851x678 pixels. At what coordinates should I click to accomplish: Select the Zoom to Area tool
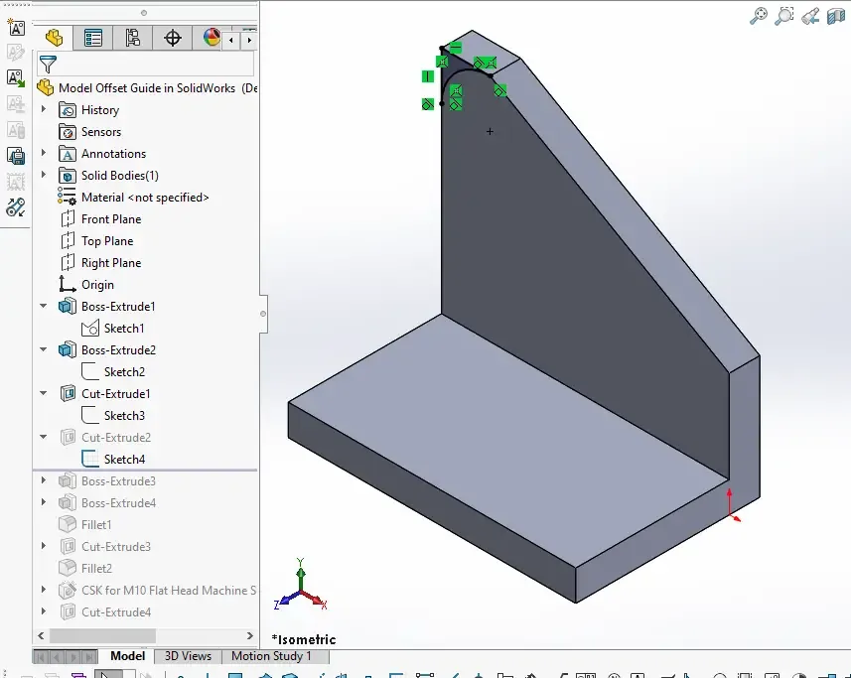pos(784,16)
